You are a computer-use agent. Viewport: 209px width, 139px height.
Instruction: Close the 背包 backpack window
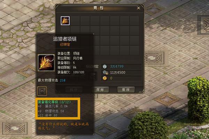(x=139, y=8)
